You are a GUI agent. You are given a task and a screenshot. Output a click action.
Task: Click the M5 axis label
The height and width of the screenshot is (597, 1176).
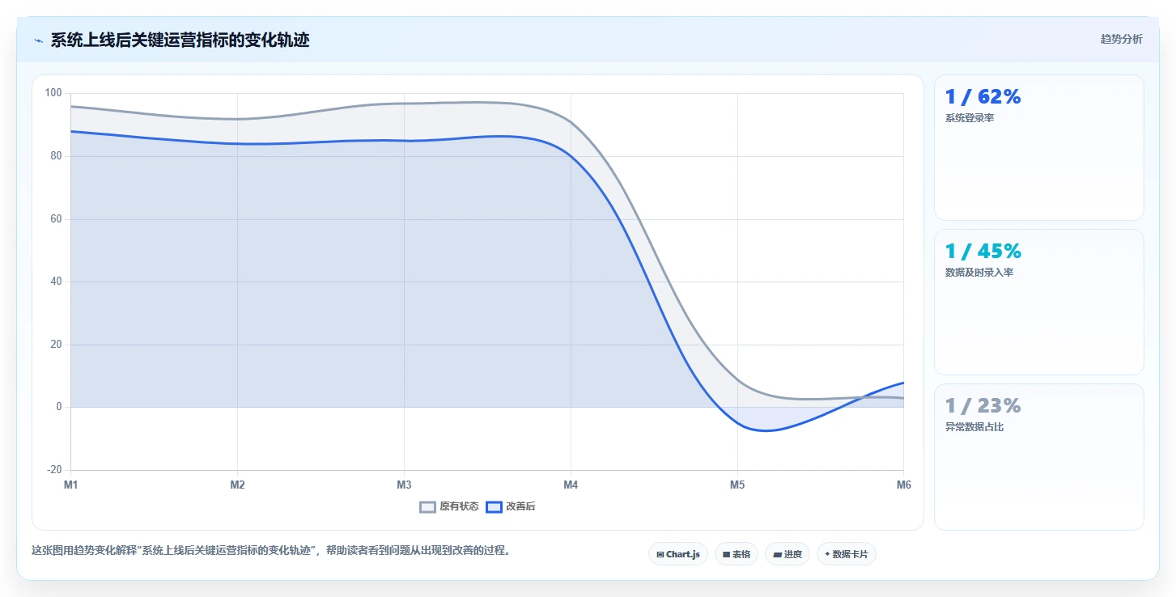point(737,485)
